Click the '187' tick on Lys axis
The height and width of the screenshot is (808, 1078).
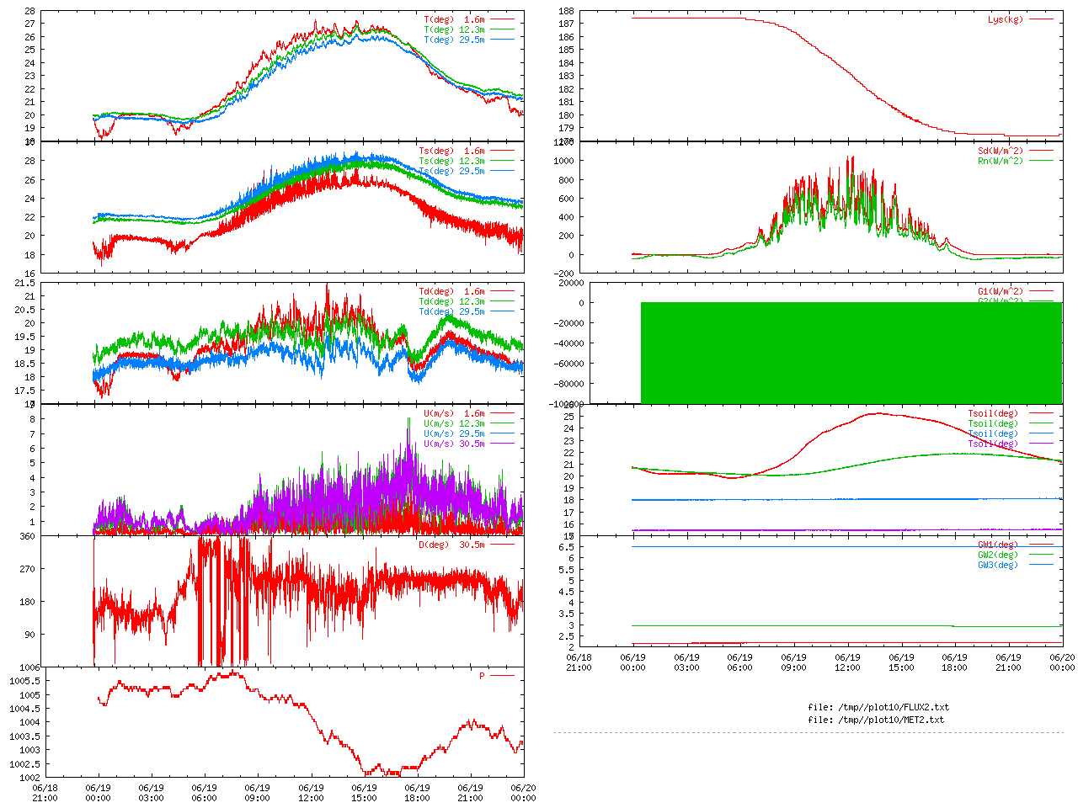pyautogui.click(x=566, y=24)
